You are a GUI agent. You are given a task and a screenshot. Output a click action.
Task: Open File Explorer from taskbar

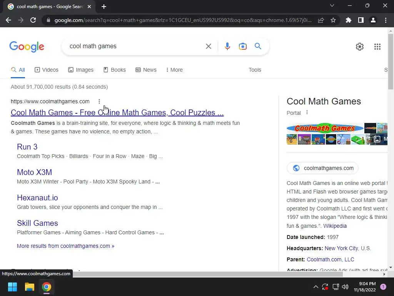point(29,287)
